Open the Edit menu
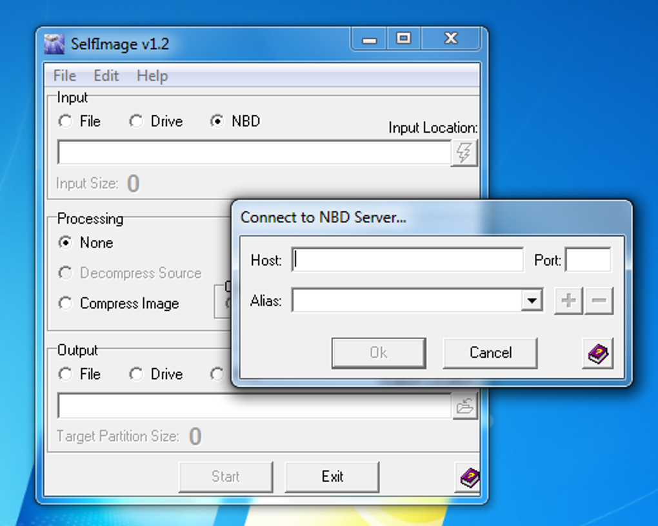Viewport: 658px width, 526px height. [106, 76]
